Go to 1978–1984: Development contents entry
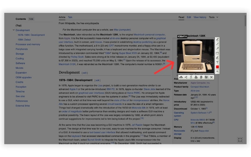Screen dimensions: 251x157 pyautogui.click(x=31, y=35)
